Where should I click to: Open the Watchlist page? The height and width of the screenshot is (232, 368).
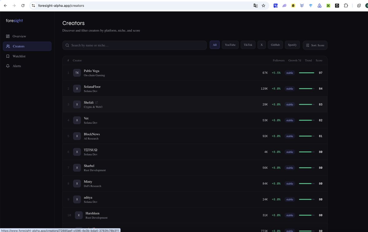pos(27,56)
